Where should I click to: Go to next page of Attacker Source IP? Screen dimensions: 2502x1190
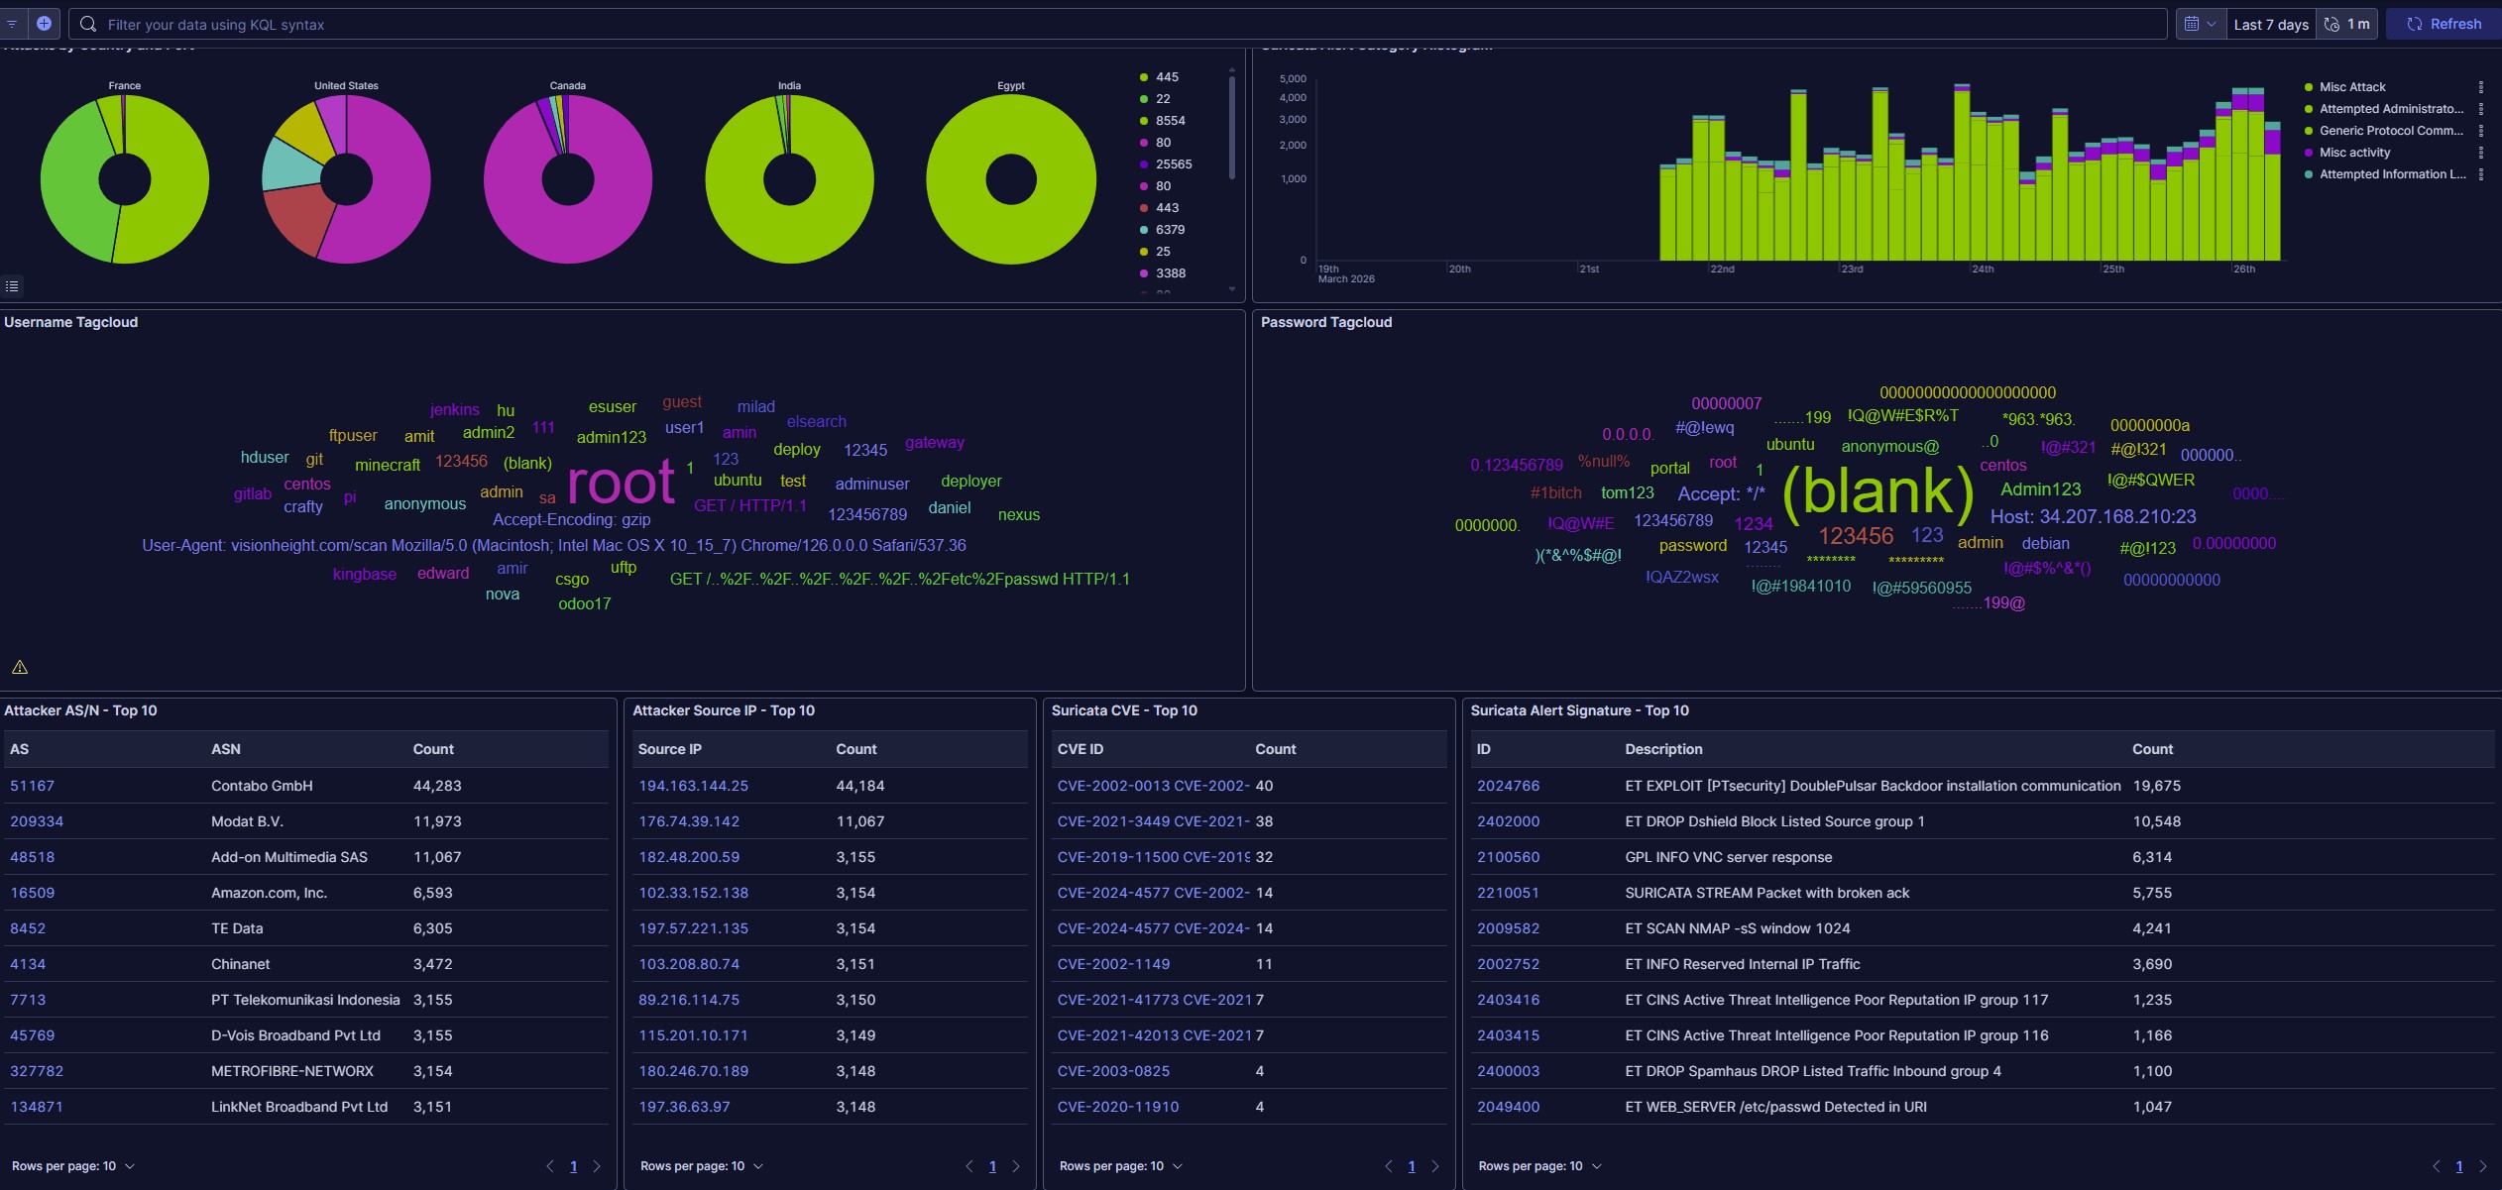(1015, 1166)
